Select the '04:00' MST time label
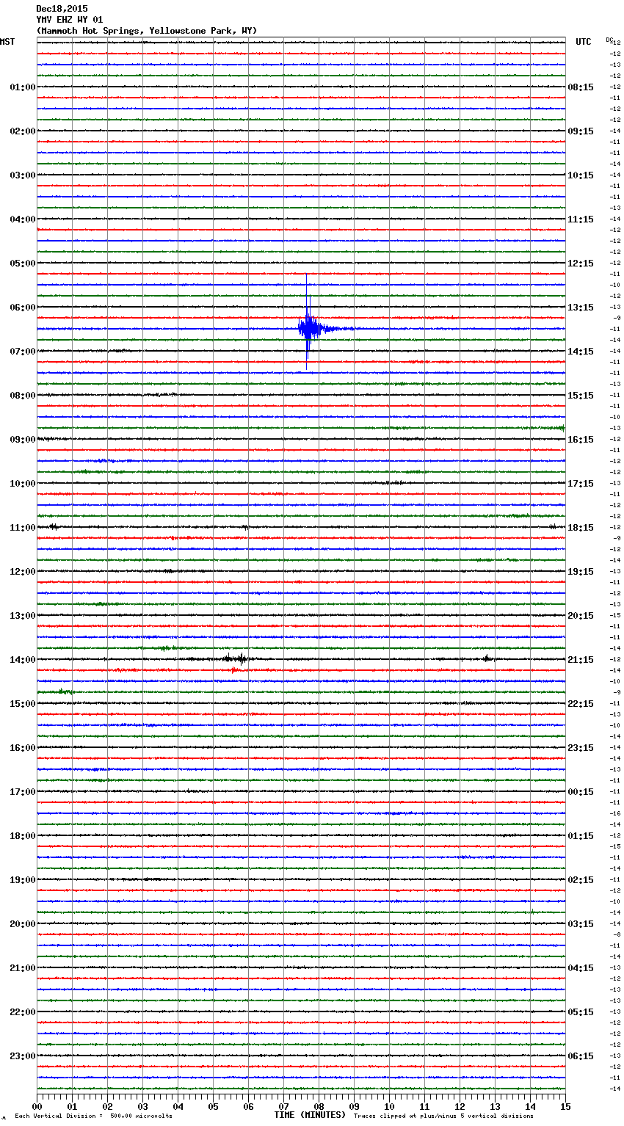Screen dimensions: 624x1126 [x=23, y=219]
